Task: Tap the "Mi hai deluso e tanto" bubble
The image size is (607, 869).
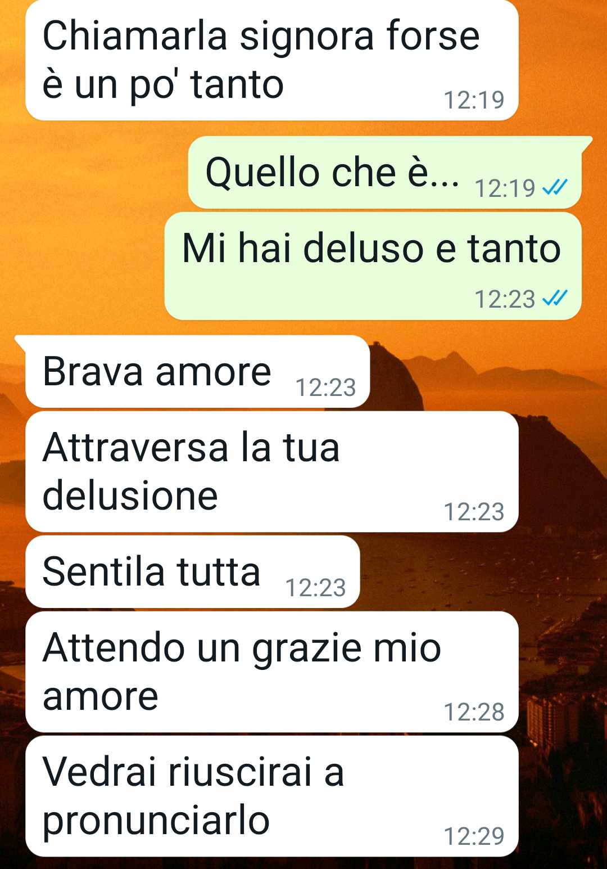Action: point(373,266)
